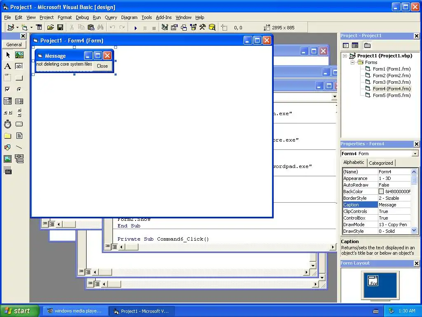Image resolution: width=422 pixels, height=317 pixels.
Task: Select the TextBox tool
Action: pyautogui.click(x=19, y=66)
